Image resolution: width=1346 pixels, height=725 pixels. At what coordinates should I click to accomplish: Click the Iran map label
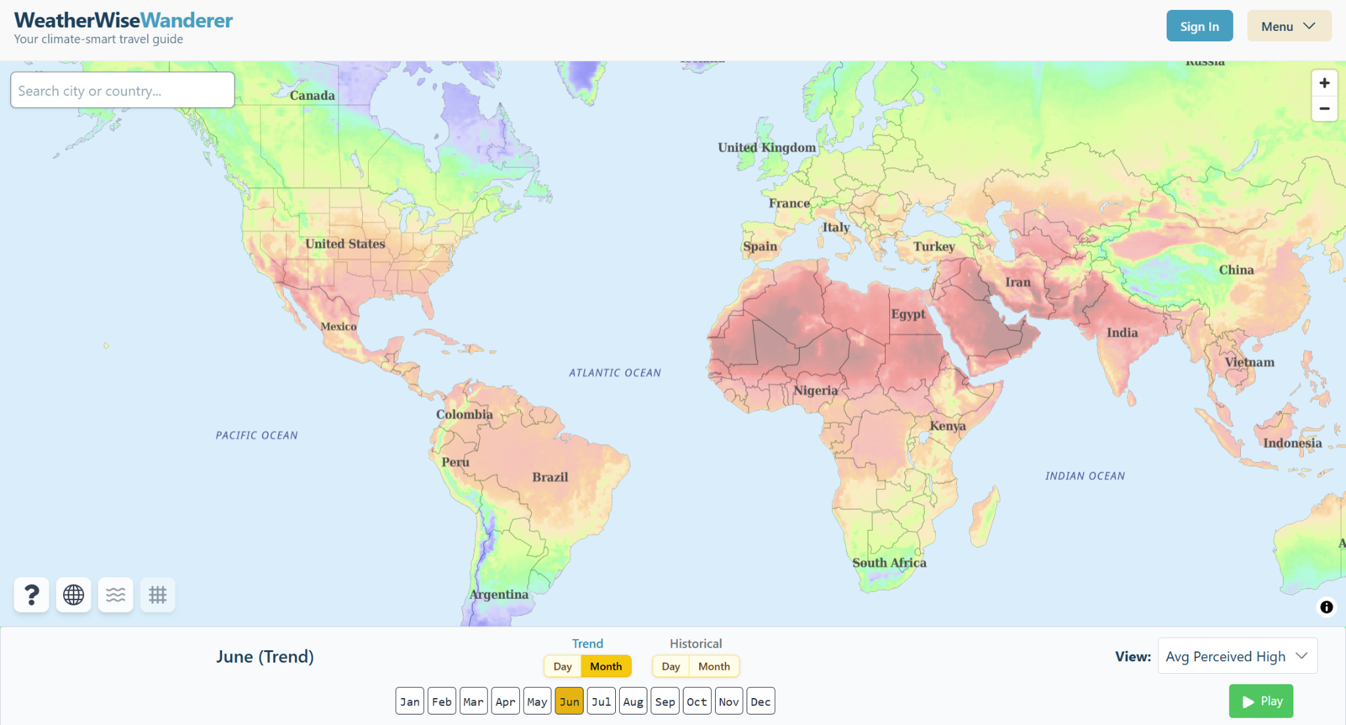click(1017, 282)
